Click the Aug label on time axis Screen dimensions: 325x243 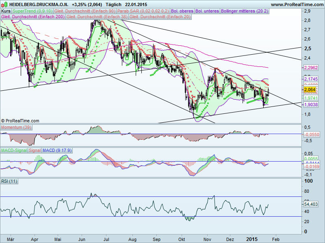click(x=132, y=239)
